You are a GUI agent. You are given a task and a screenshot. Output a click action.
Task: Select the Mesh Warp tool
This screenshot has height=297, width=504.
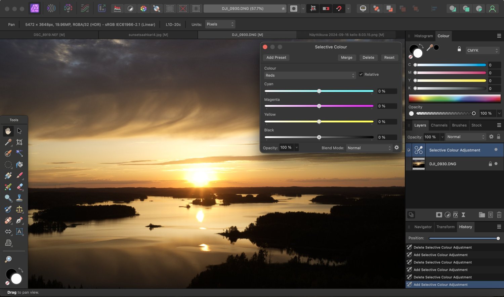coord(8,243)
